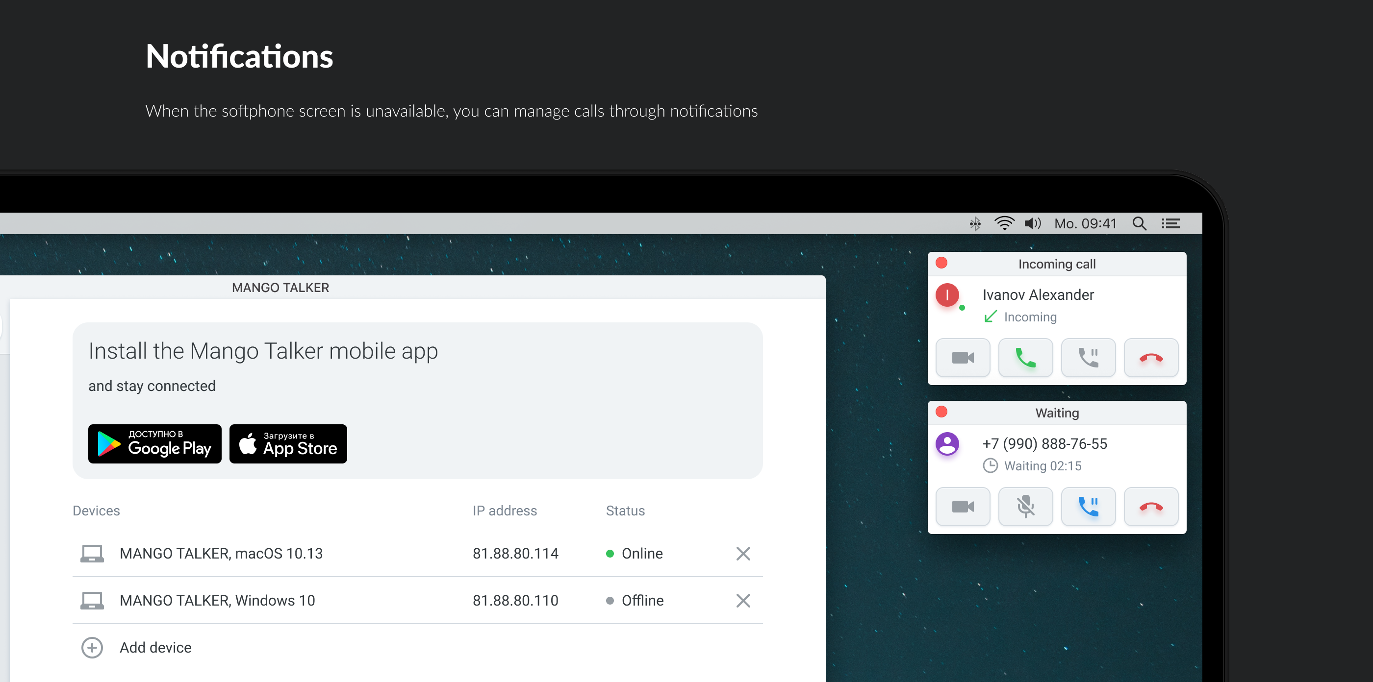Select the laptop icon for Windows 10
This screenshot has height=682, width=1373.
click(92, 601)
